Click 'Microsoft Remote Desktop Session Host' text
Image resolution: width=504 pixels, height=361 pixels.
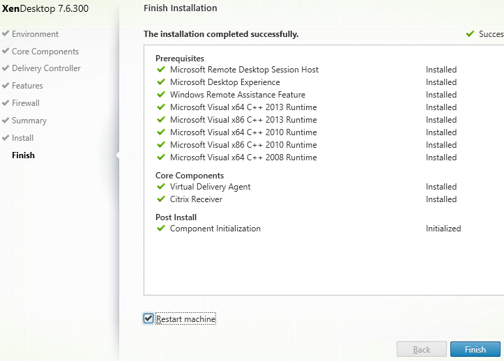tap(244, 70)
